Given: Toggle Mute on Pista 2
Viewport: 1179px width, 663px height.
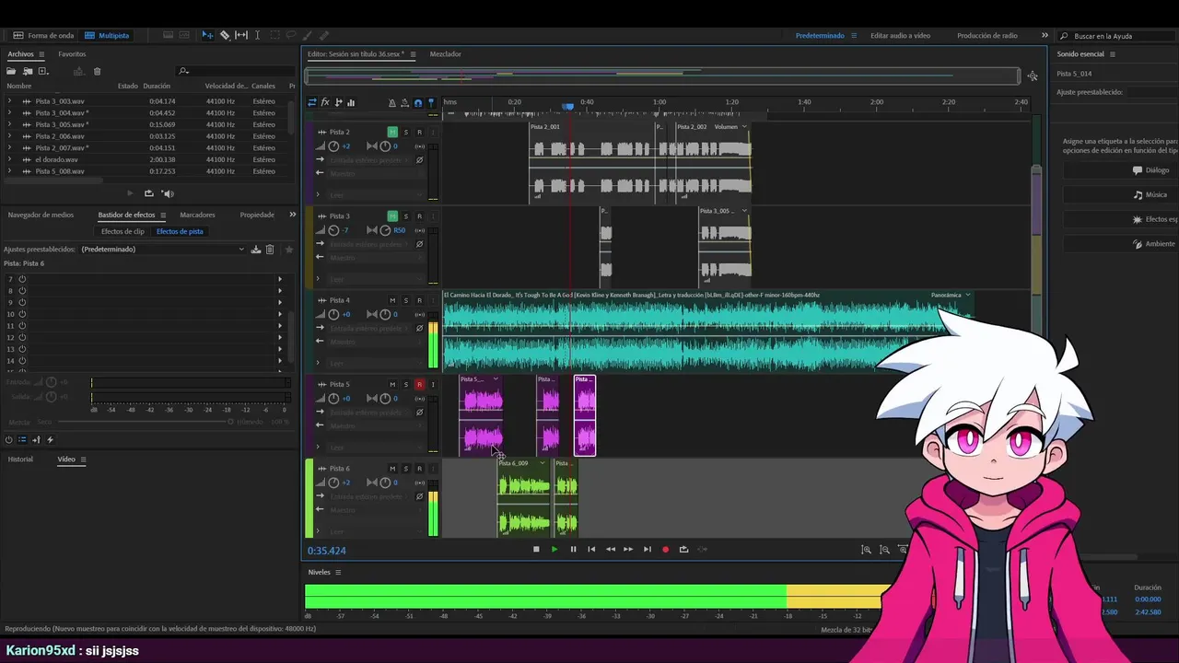Looking at the screenshot, I should click(x=392, y=132).
